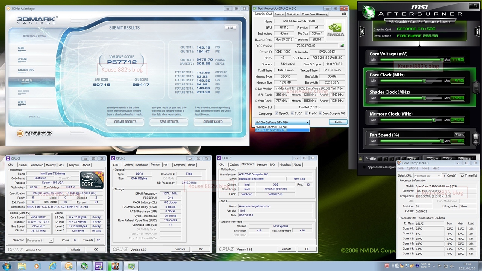Open the About tab in leftmost CPU-Z

(x=86, y=165)
